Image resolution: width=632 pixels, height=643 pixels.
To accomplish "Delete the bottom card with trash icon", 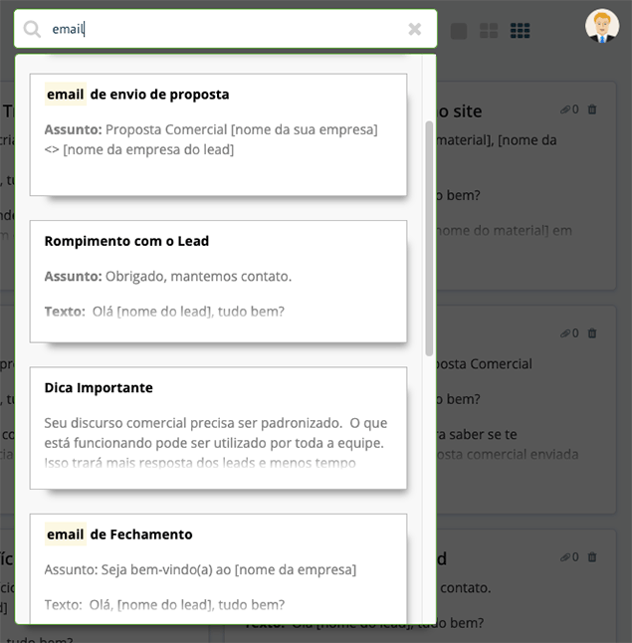I will (592, 556).
